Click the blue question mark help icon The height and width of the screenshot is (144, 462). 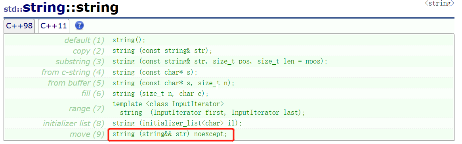pos(79,26)
